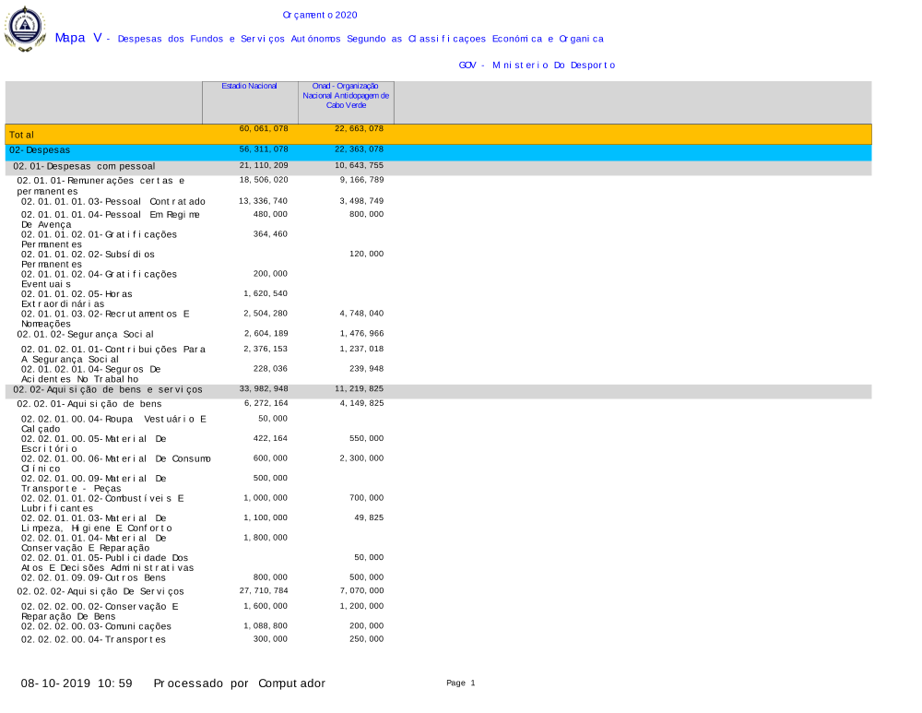Select the 22,663,078 total value
The image size is (922, 713).
pyautogui.click(x=359, y=129)
